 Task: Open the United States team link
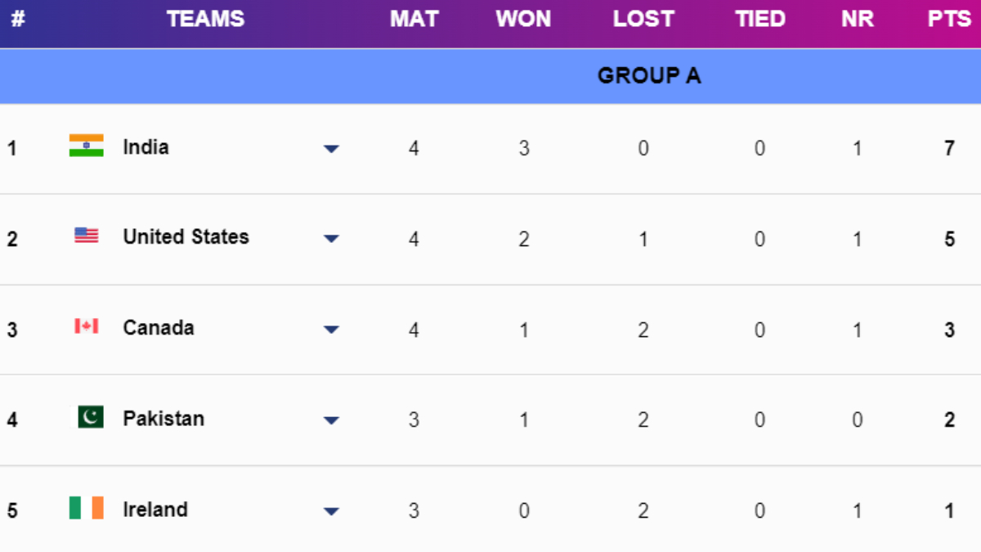click(186, 237)
